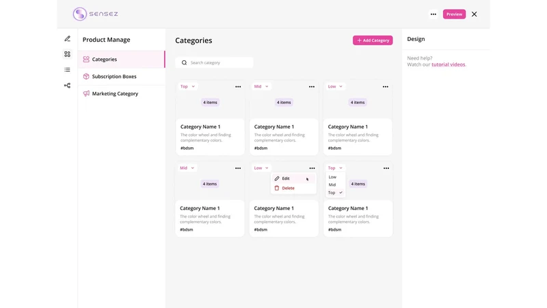Screen dimensions: 547x308
Task: Select checked Top in priority list
Action: click(x=335, y=193)
